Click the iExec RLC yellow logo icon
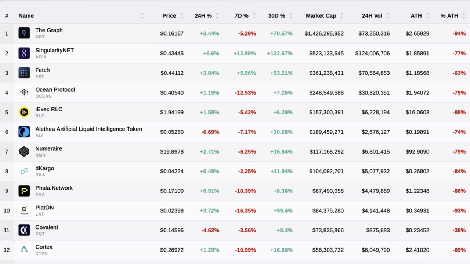 click(24, 112)
